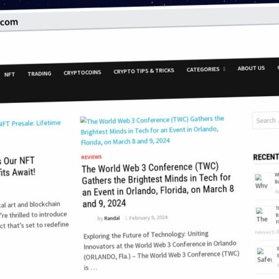Screen dimensions: 279x279
Task: Open the 'Our NFT' headline on left
Action: coord(17,167)
